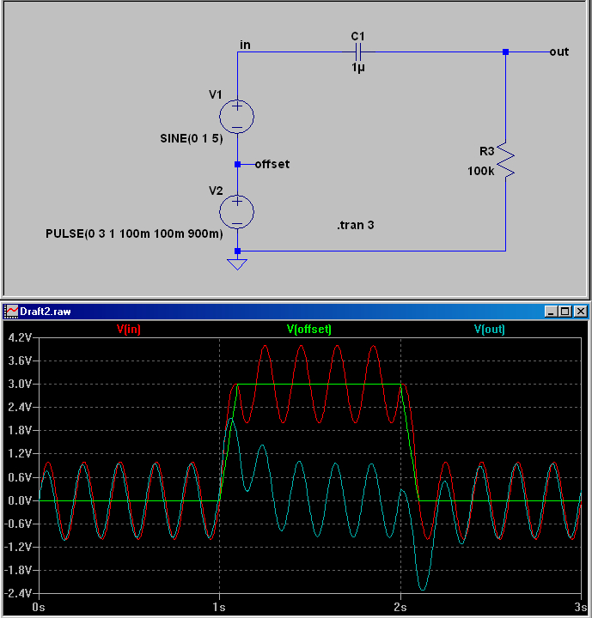592x618 pixels.
Task: Click the junction node at offset
Action: tap(237, 164)
